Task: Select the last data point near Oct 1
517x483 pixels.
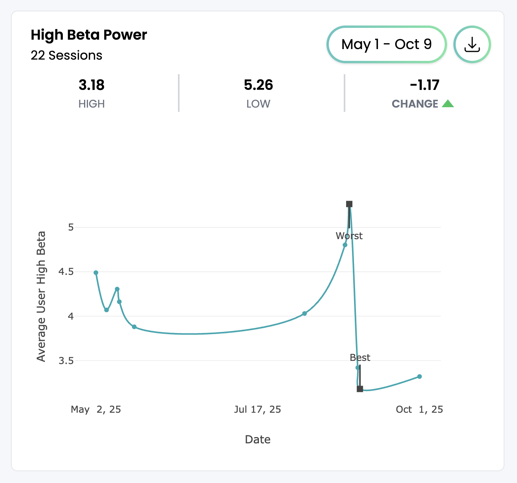Action: (420, 377)
